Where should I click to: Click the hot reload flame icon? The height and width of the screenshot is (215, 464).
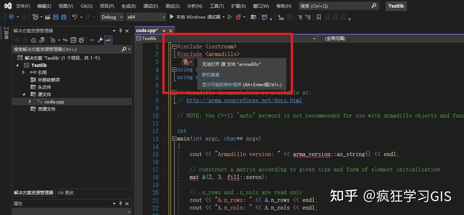(239, 17)
